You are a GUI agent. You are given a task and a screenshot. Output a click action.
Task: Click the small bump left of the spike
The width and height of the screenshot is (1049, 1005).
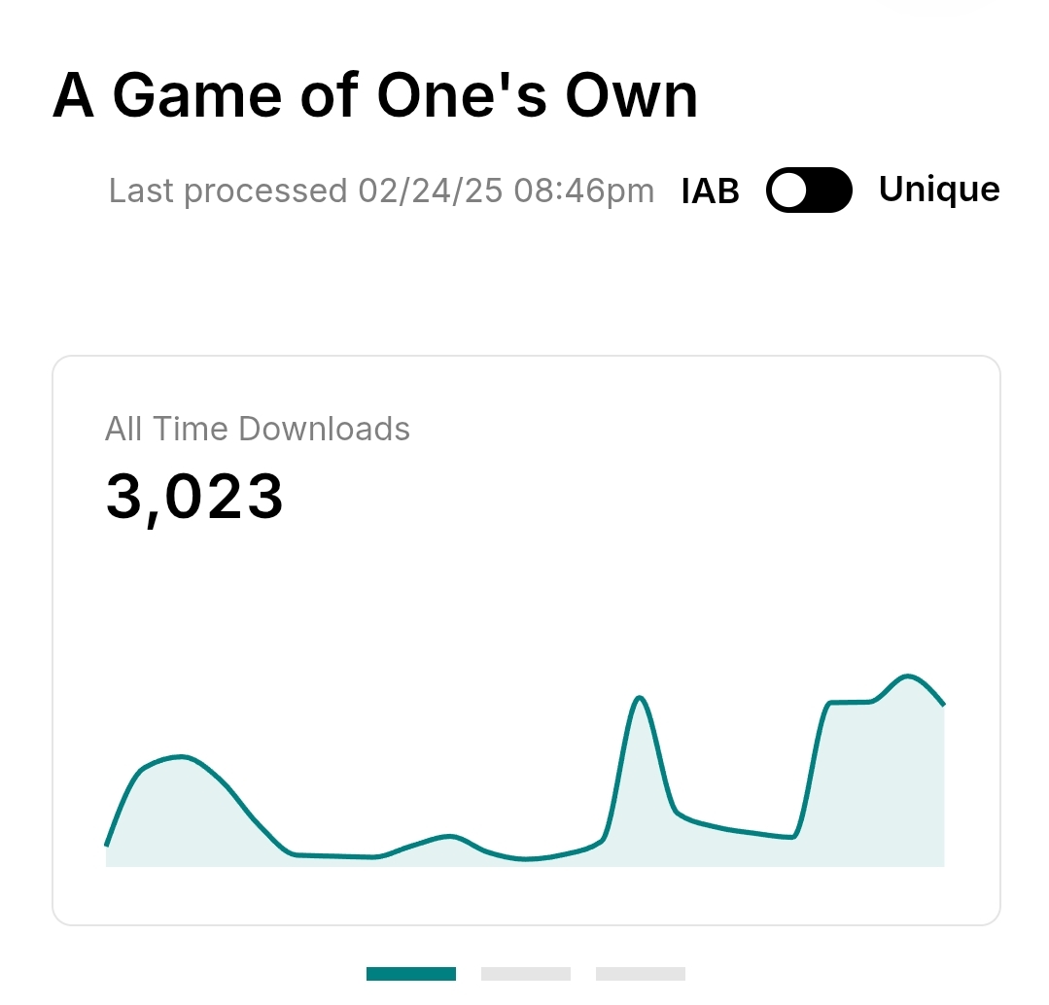click(x=447, y=836)
